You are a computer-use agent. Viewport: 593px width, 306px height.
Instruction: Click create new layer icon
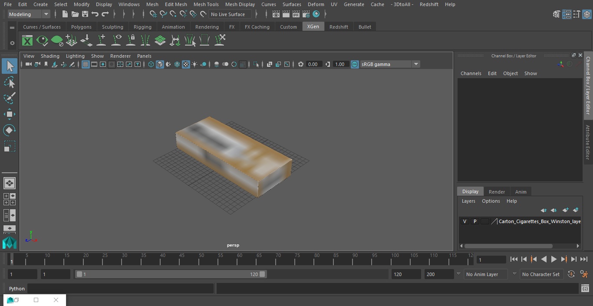tap(565, 210)
